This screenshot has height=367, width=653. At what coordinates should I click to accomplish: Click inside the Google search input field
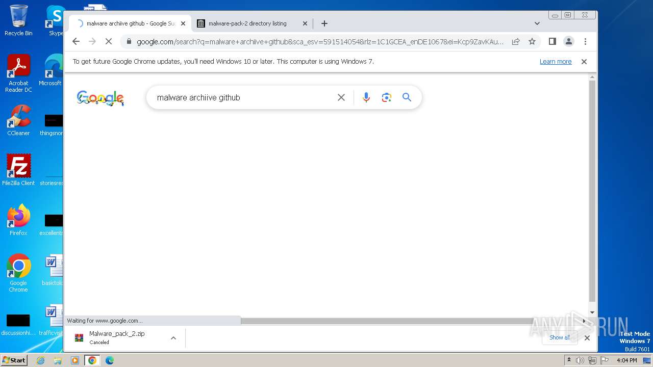coord(245,97)
